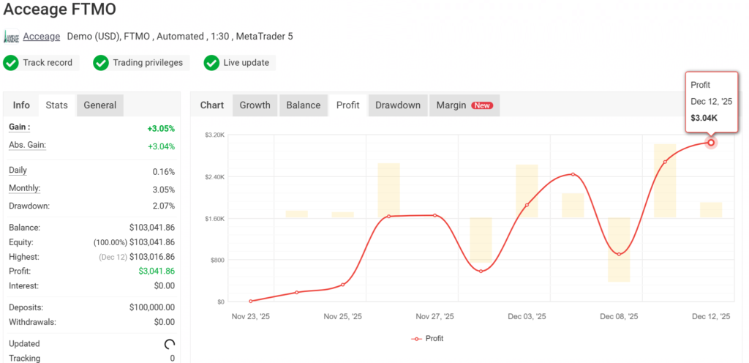Click the Acceage logo icon

(11, 37)
